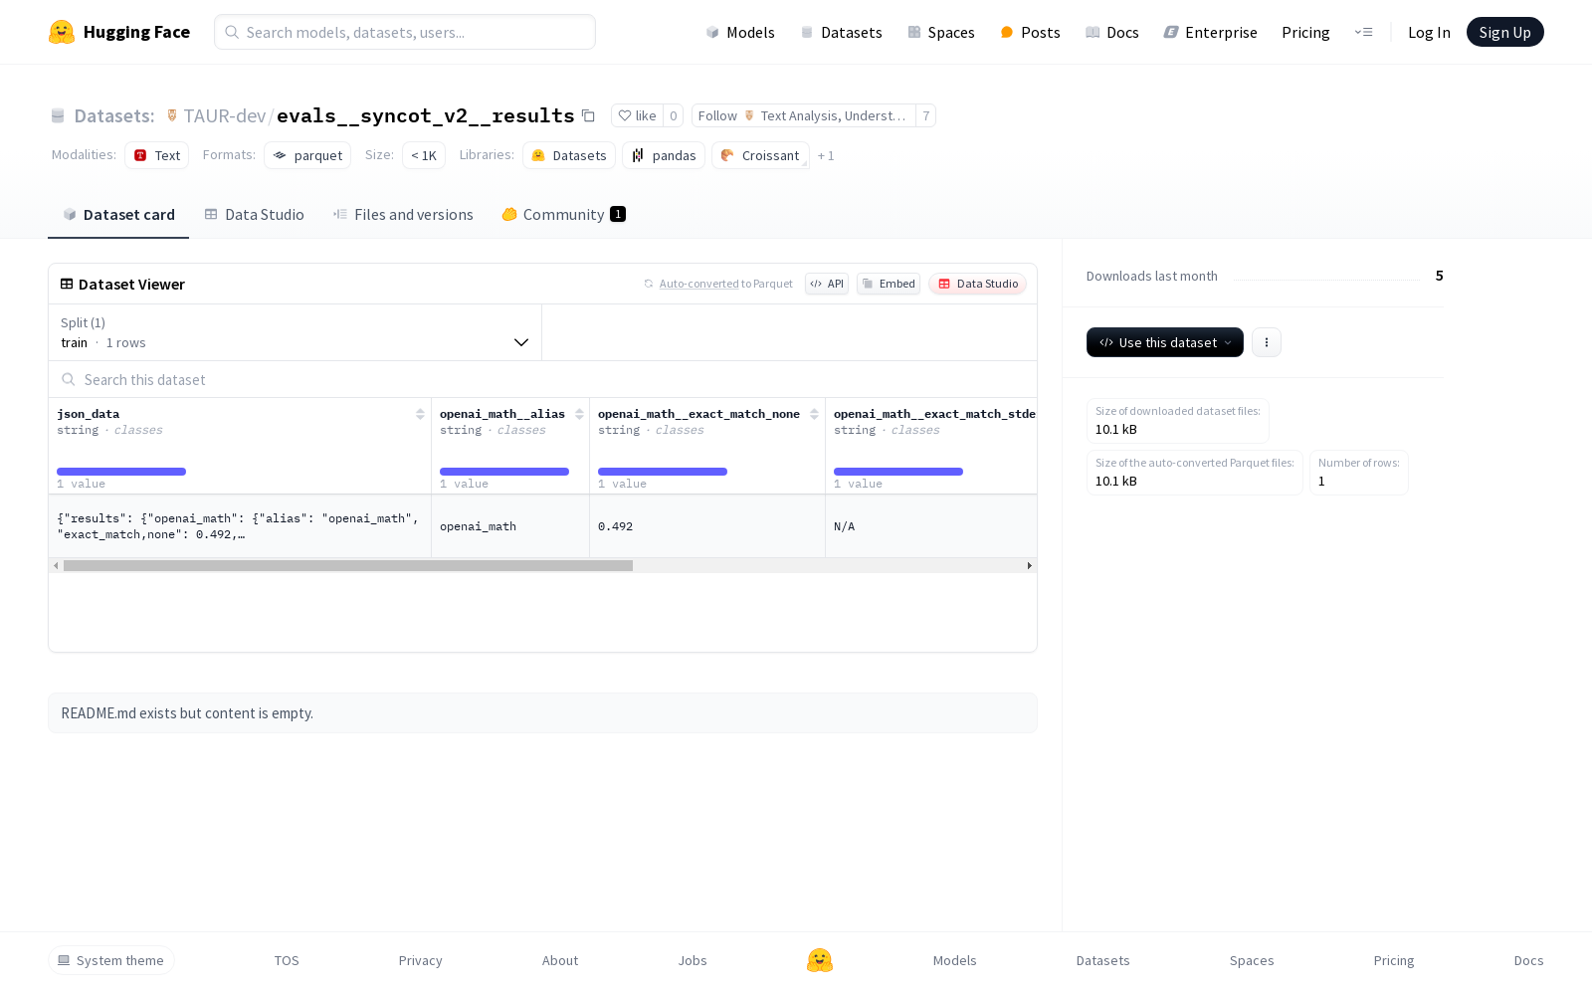Viewport: 1592px width, 995px height.
Task: Click the like count 0
Action: (674, 115)
